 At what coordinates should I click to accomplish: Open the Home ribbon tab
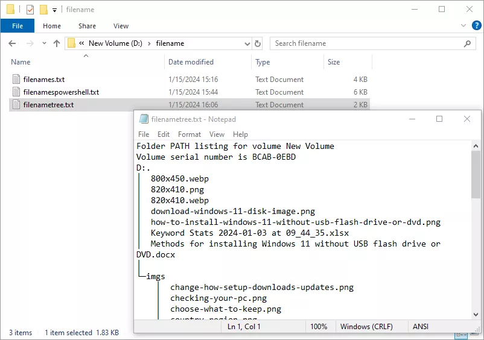[x=52, y=26]
